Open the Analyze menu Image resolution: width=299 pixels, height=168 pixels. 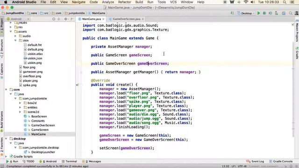(x=108, y=2)
